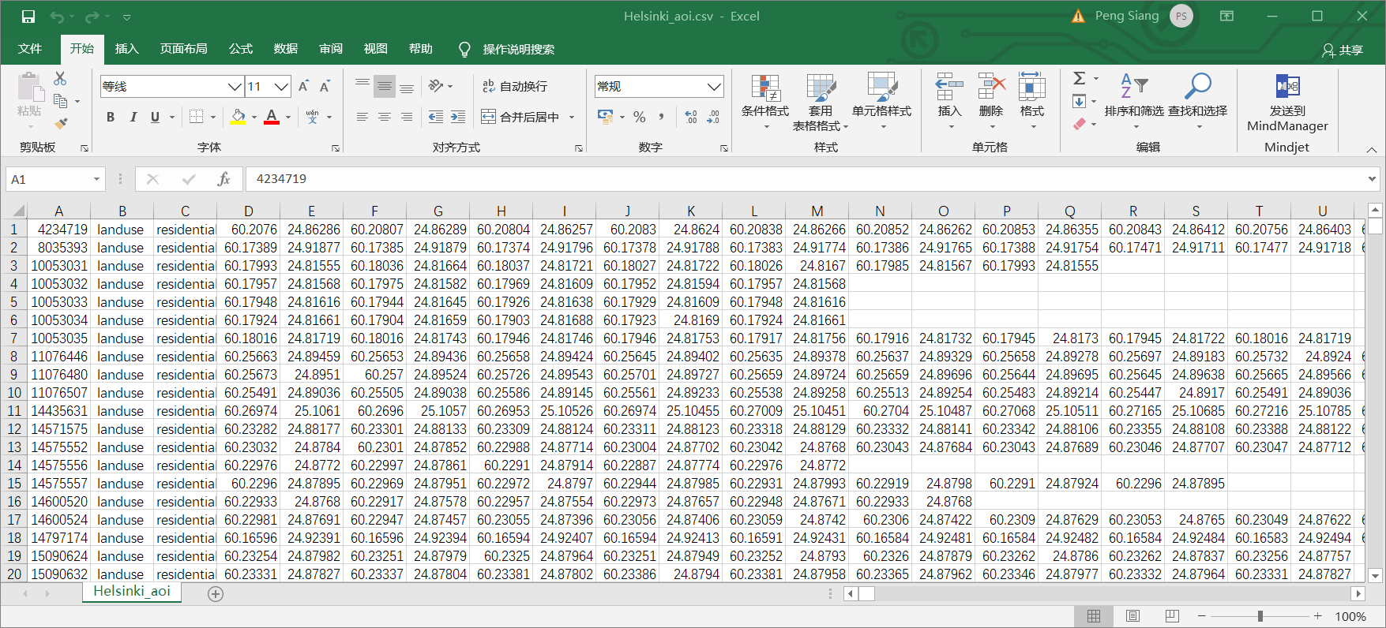Apply comma style number format
Image resolution: width=1386 pixels, height=628 pixels.
662,117
